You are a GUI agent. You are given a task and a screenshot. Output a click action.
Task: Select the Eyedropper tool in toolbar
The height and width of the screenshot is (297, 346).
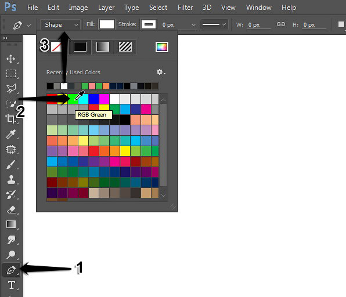pos(11,134)
